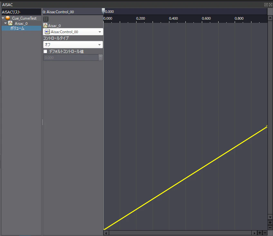
Task: Collapse the Cue_CurveTest tree node
Action: pos(3,18)
